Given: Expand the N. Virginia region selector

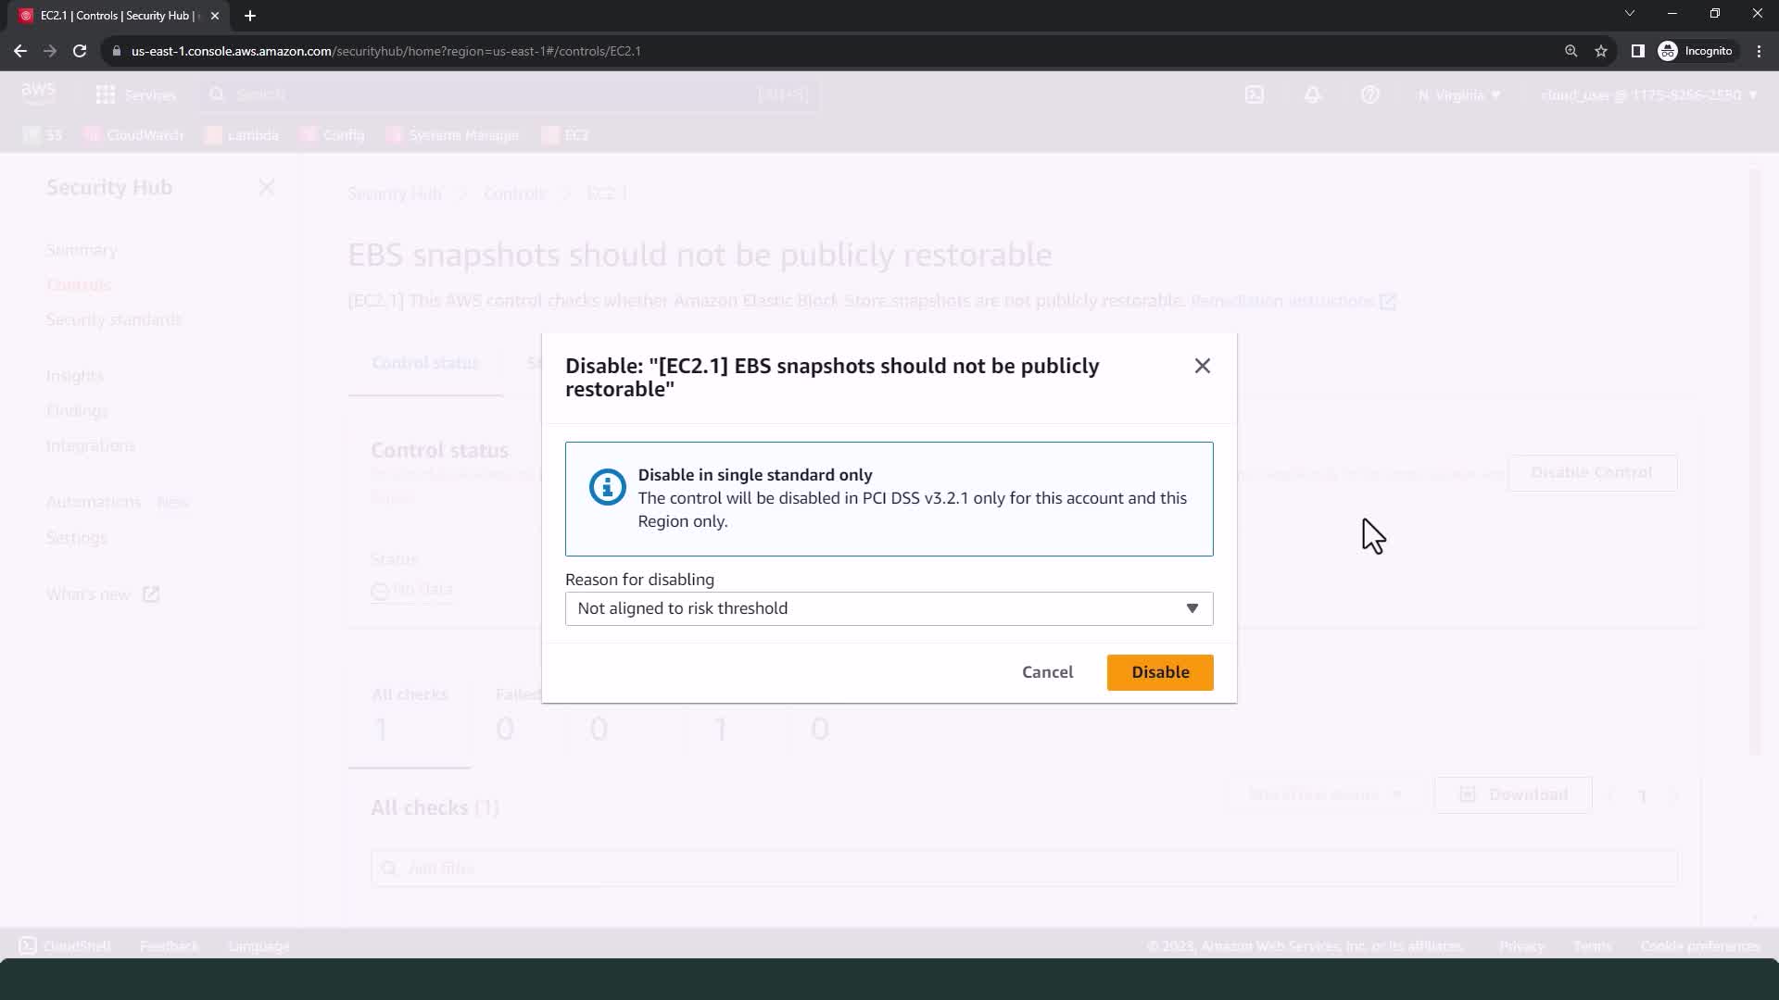Looking at the screenshot, I should tap(1458, 94).
